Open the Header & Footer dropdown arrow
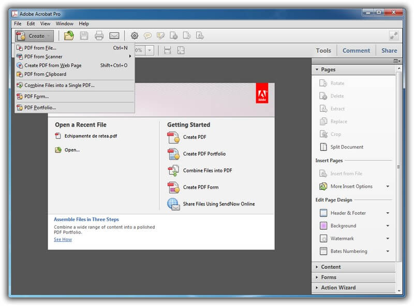This screenshot has width=414, height=306. [x=388, y=213]
